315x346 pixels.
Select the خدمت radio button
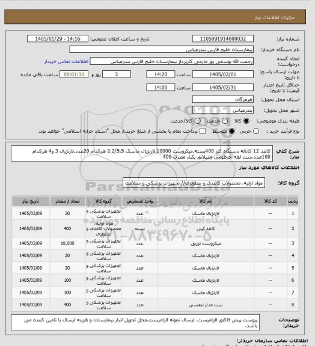tap(225, 121)
